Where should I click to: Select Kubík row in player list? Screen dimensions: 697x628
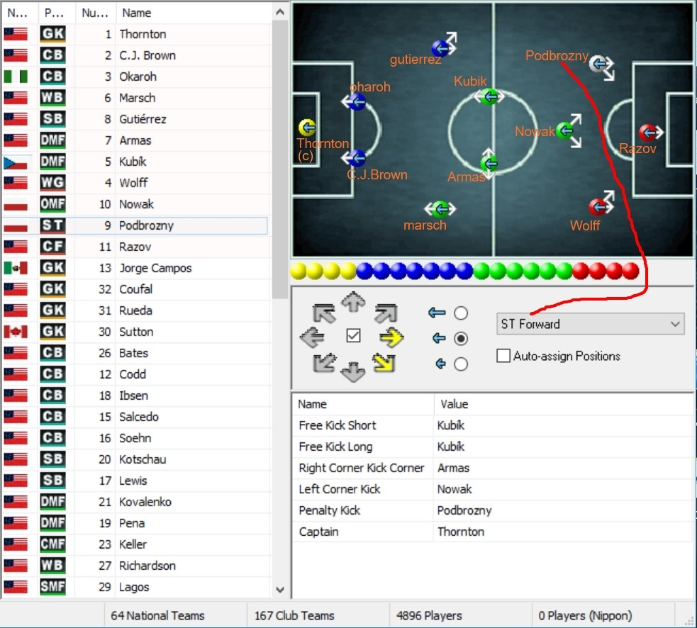[136, 162]
